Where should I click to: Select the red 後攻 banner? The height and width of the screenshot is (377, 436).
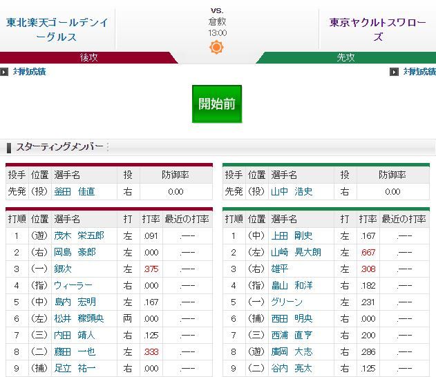click(x=88, y=57)
